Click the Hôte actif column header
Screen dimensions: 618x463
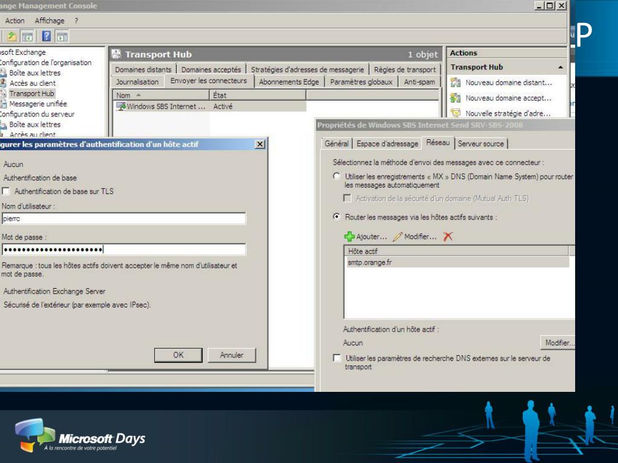click(456, 251)
